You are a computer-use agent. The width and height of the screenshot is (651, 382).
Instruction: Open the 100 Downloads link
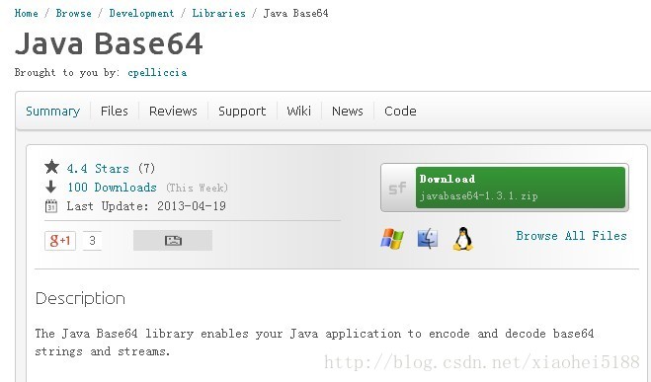[x=112, y=188]
